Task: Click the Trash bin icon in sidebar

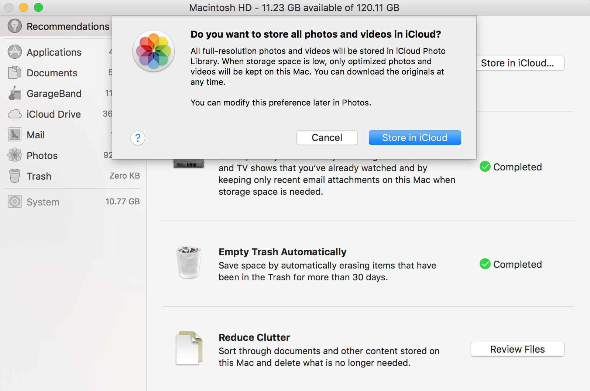Action: click(15, 176)
